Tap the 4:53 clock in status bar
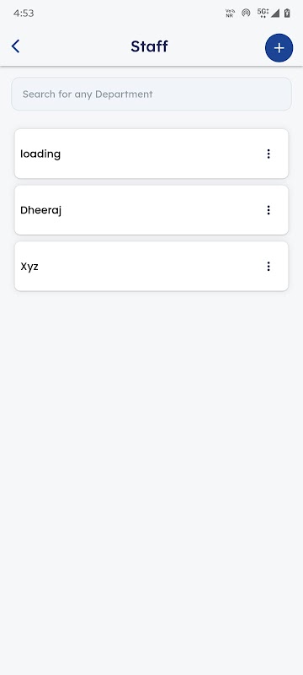This screenshot has width=303, height=675. pyautogui.click(x=24, y=13)
